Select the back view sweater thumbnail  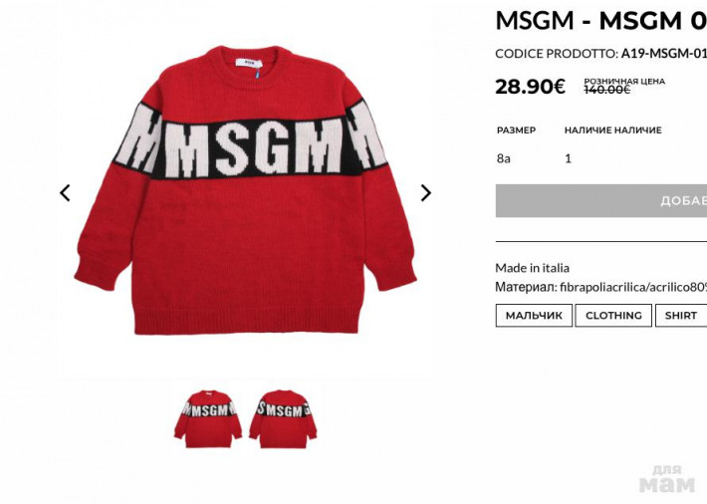click(283, 419)
